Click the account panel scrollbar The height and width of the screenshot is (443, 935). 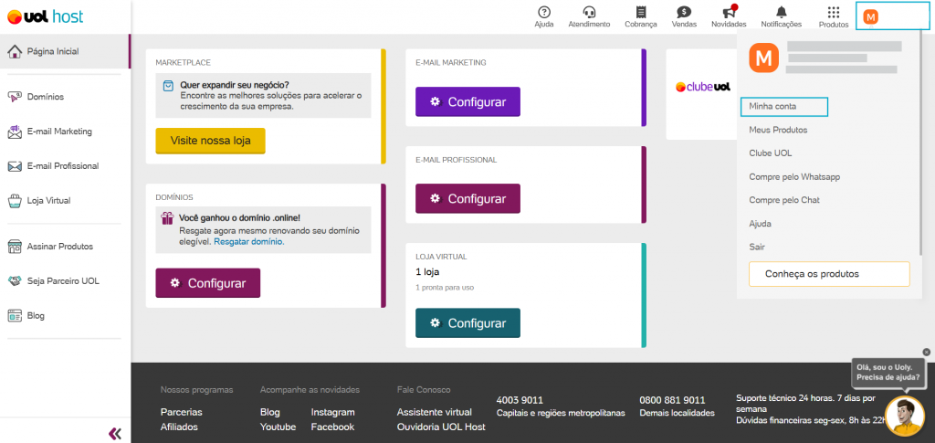[x=921, y=145]
